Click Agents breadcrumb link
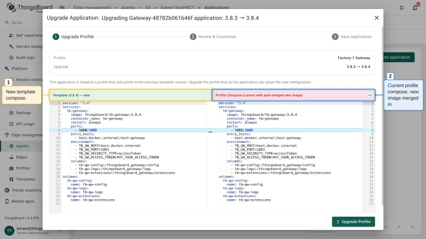This screenshot has height=239, width=426. [x=128, y=7]
